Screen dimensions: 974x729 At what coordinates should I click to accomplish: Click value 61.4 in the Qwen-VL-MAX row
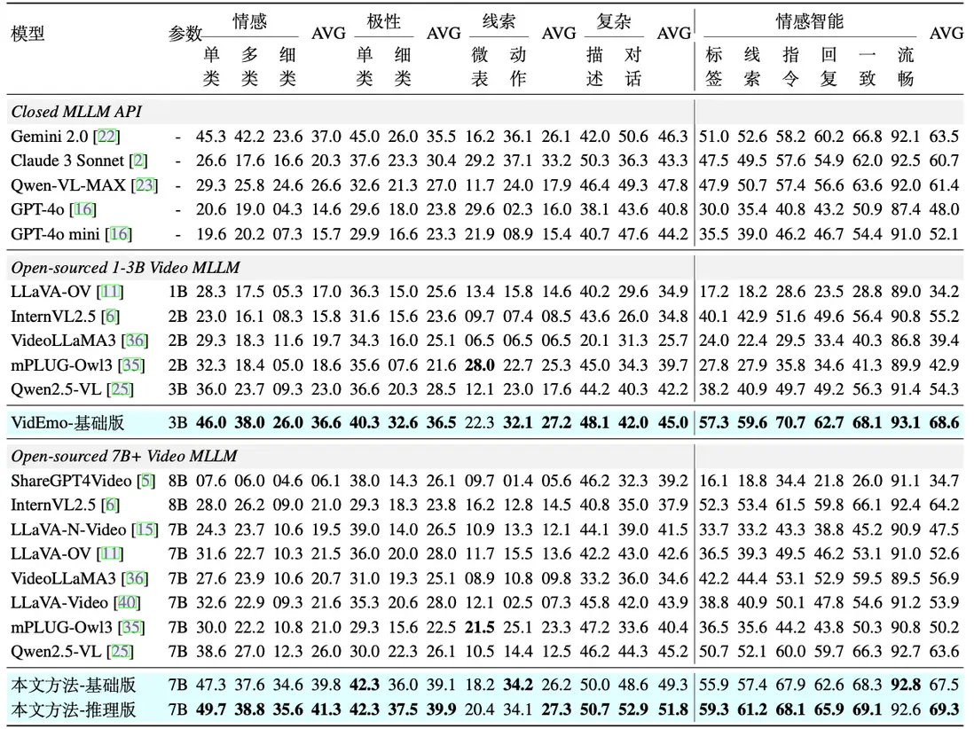click(x=944, y=185)
